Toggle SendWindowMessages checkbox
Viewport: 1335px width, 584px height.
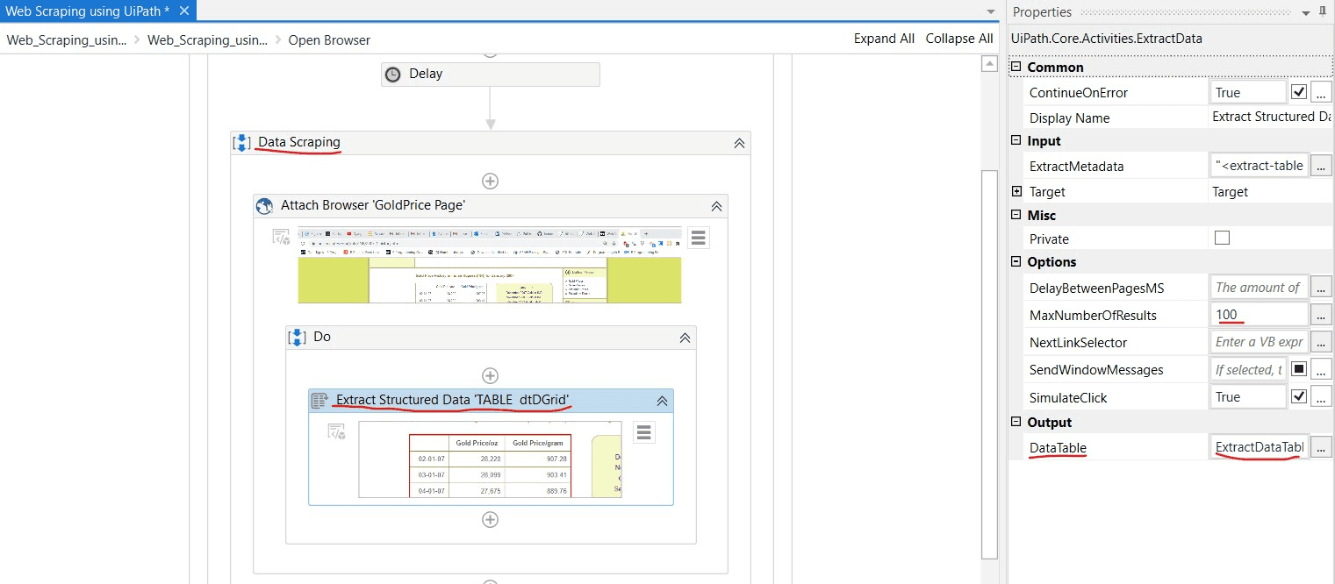click(x=1299, y=369)
